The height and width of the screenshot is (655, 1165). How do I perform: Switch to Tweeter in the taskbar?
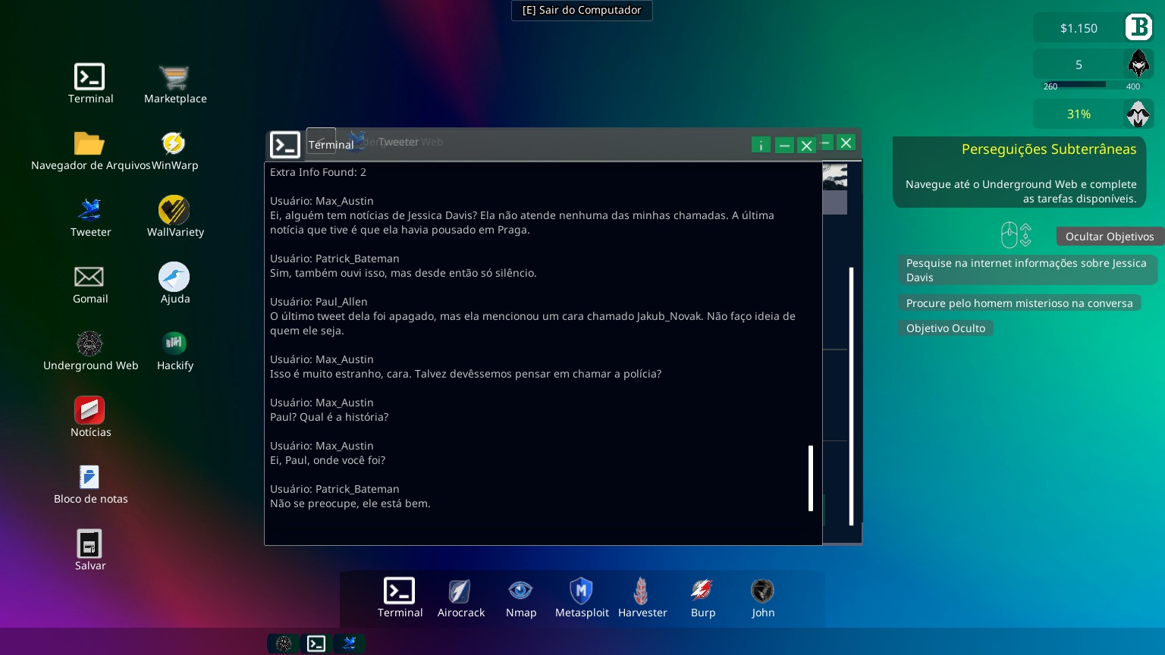(x=349, y=644)
